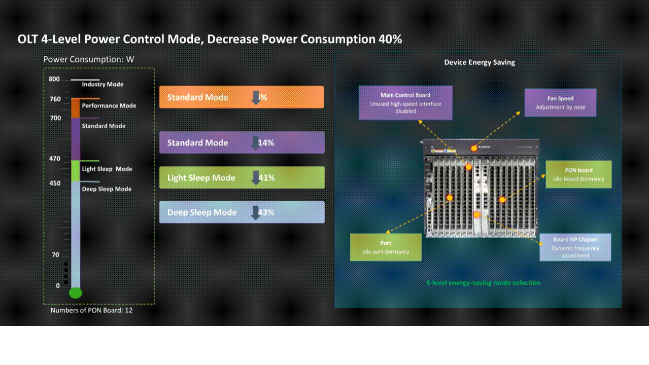Image resolution: width=649 pixels, height=365 pixels.
Task: Click the orange dot on chassis left side
Action: point(450,198)
